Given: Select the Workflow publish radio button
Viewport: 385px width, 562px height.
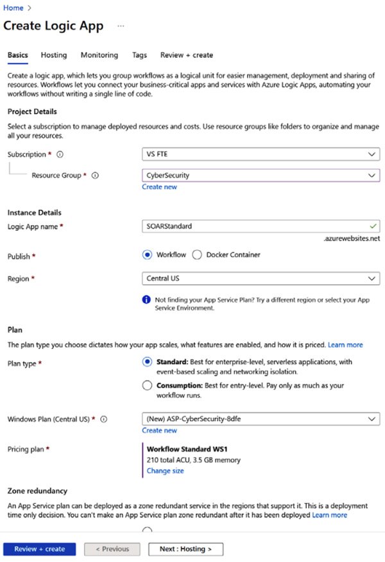Looking at the screenshot, I should point(147,255).
